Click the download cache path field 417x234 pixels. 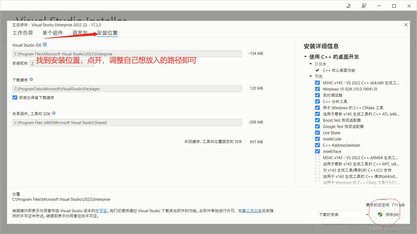127,89
